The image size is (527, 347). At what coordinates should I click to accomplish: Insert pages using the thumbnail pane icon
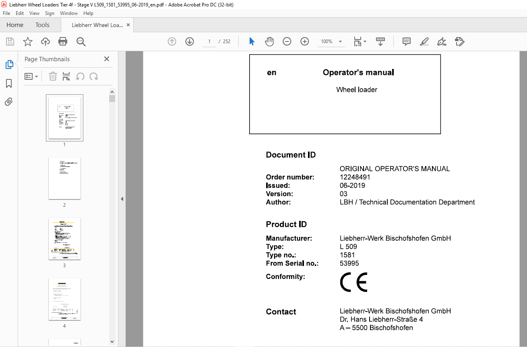66,76
